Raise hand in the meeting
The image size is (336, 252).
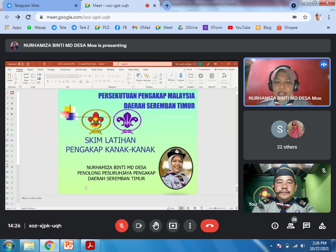tap(156, 226)
